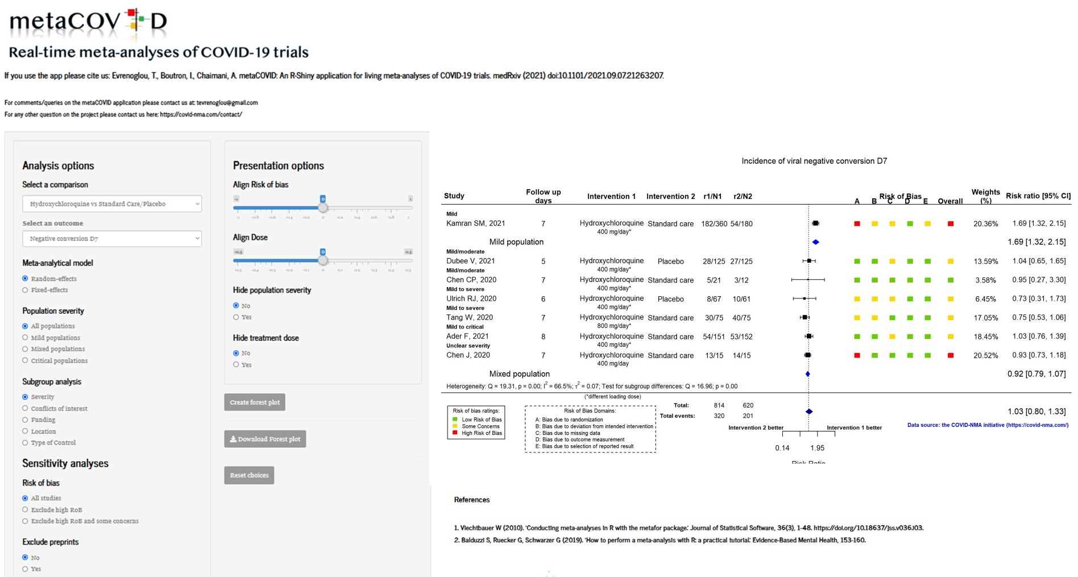Viewport: 1078px width, 577px height.
Task: Click the Align Dose slider handle
Action: pyautogui.click(x=323, y=260)
